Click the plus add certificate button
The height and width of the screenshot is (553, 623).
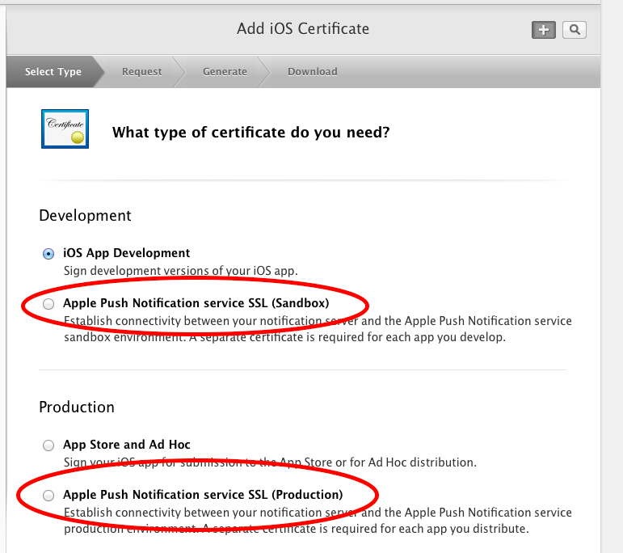pos(543,30)
